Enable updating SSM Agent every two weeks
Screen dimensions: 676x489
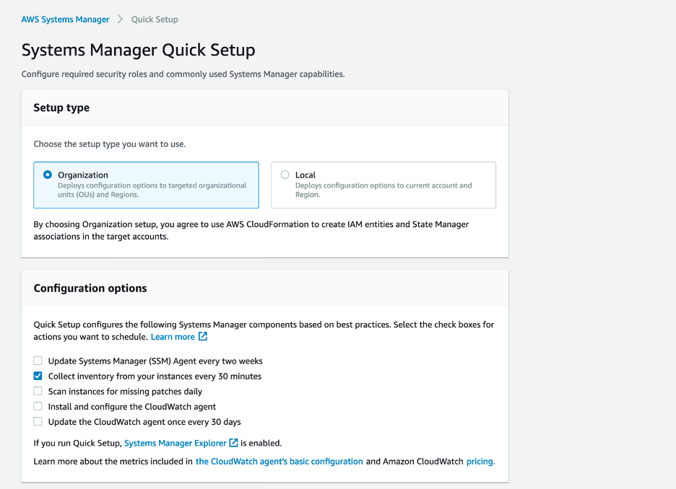(38, 361)
